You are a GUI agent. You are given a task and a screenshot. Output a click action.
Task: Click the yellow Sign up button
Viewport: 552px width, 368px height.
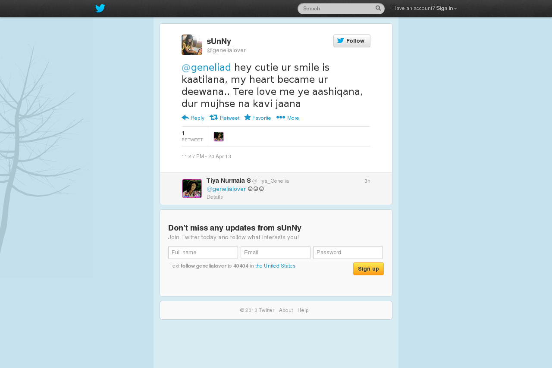coord(368,269)
